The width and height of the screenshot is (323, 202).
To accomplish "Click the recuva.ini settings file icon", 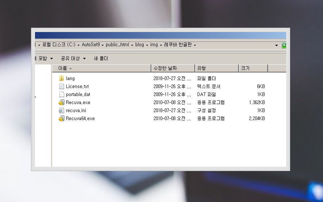I will pos(61,110).
